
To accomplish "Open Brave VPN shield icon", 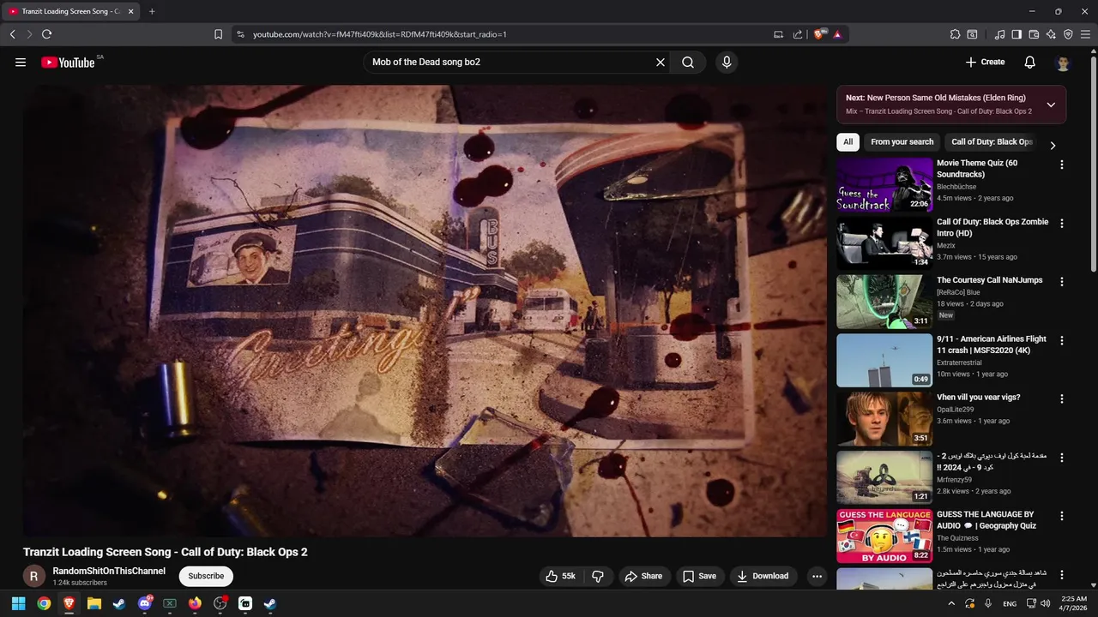I will click(1068, 34).
